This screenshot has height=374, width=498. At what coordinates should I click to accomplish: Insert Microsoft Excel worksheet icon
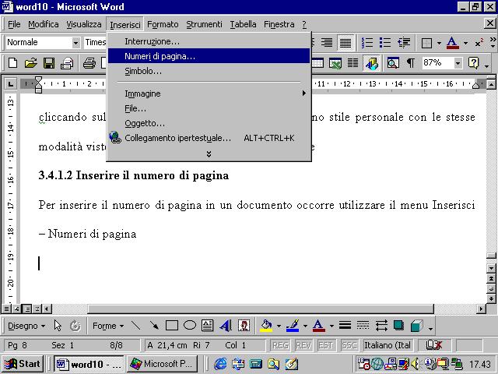(335, 63)
